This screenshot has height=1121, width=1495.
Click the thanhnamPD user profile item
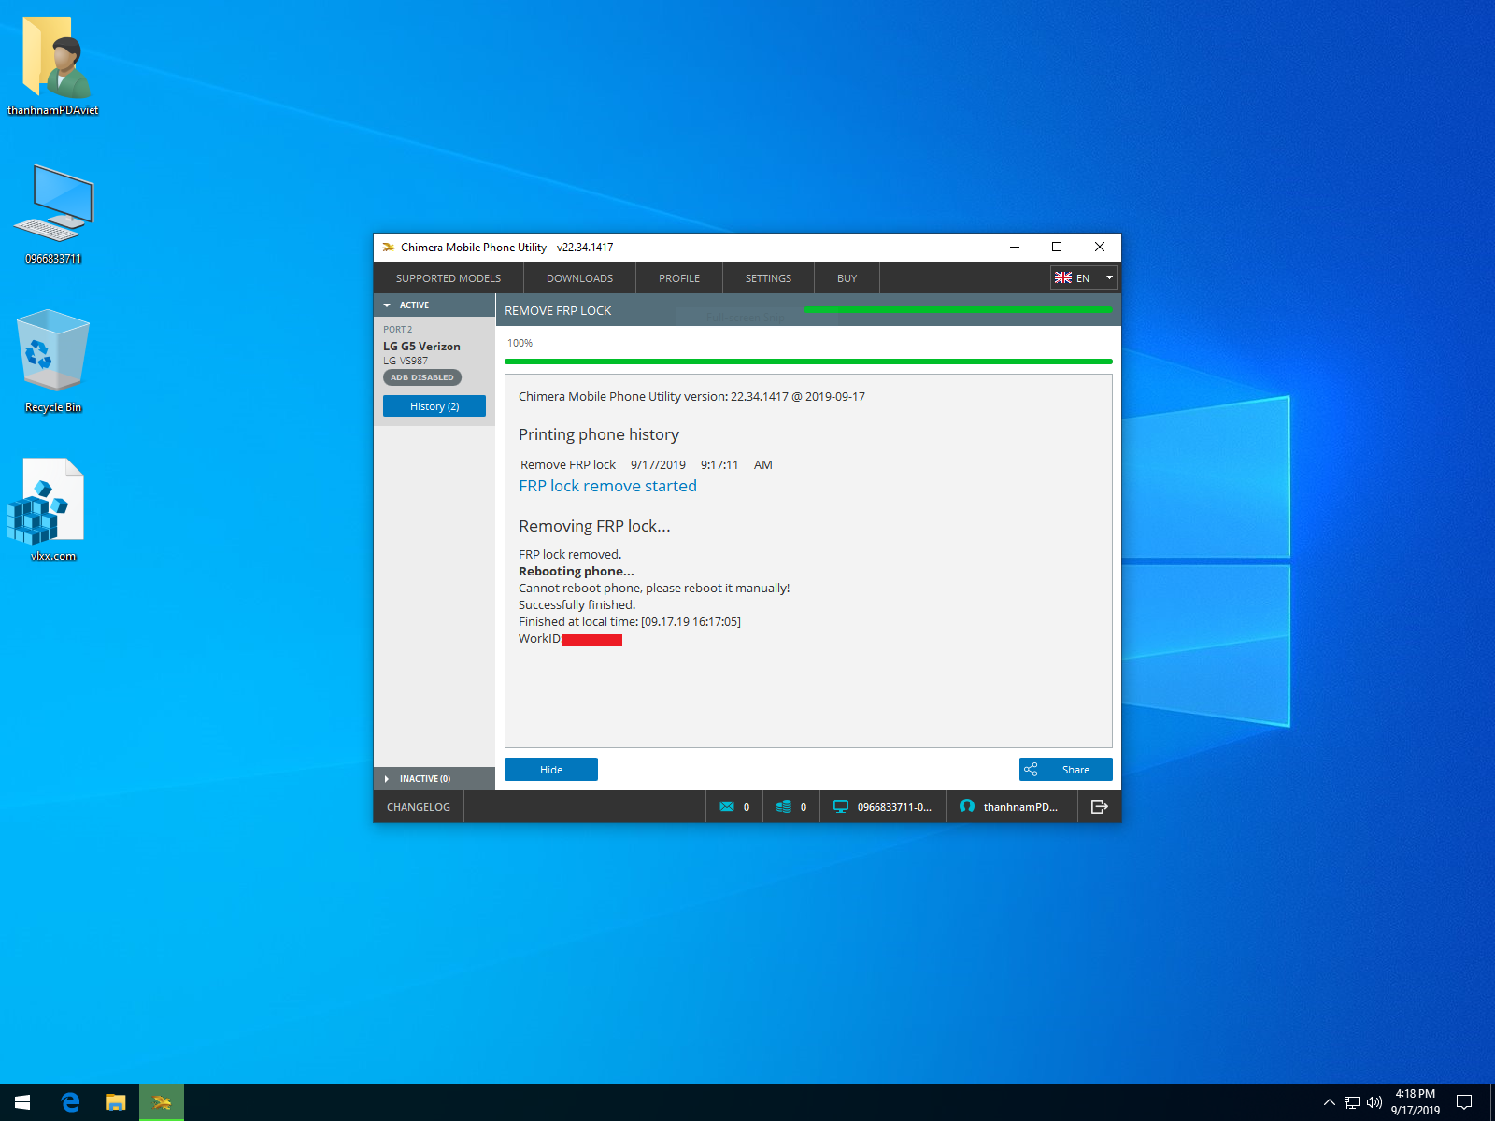[1012, 807]
